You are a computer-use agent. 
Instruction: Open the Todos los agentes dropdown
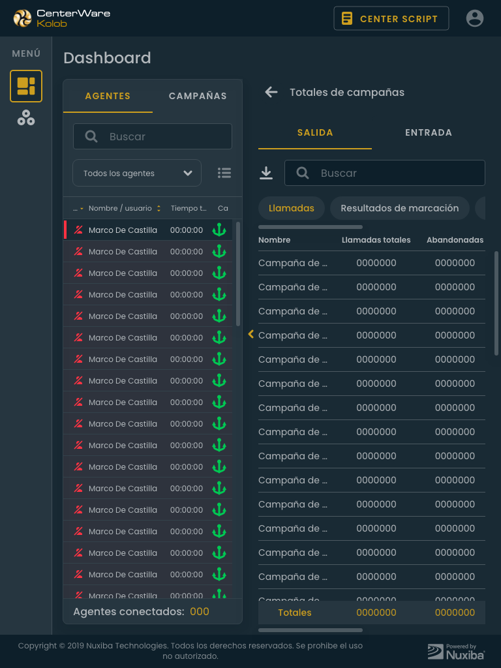click(137, 173)
